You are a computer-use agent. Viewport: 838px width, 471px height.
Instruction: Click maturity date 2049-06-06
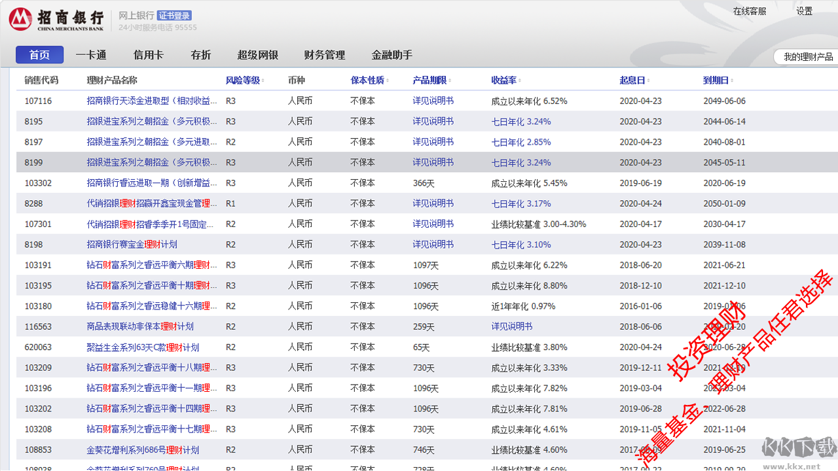click(x=724, y=101)
